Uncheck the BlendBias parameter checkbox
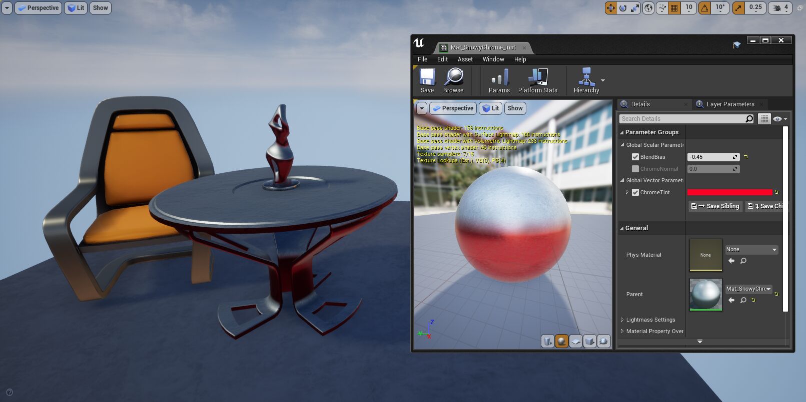The width and height of the screenshot is (806, 402). coord(635,157)
